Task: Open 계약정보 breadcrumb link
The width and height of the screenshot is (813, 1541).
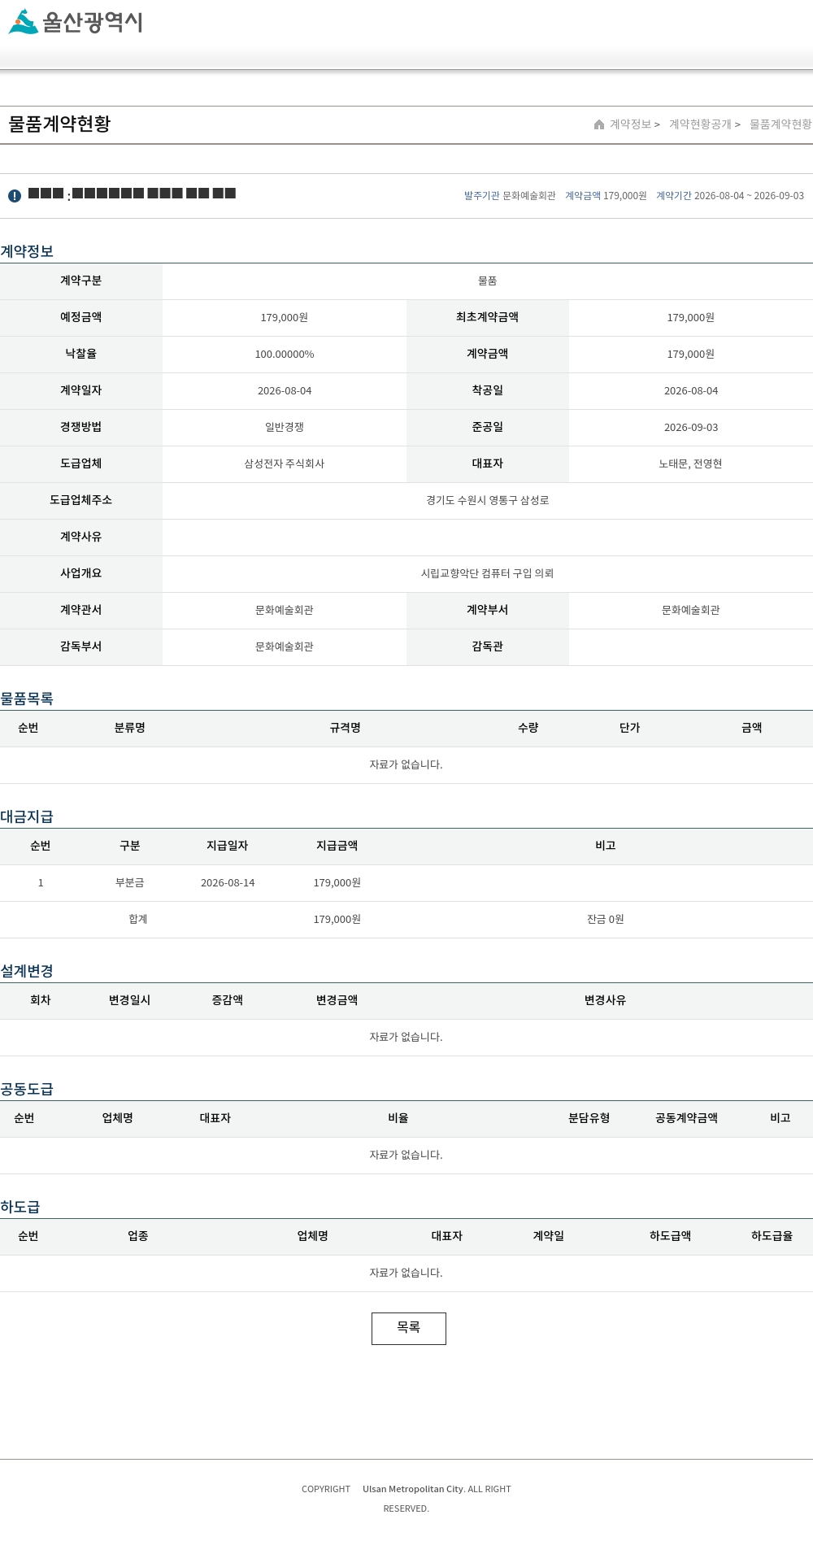Action: click(630, 124)
